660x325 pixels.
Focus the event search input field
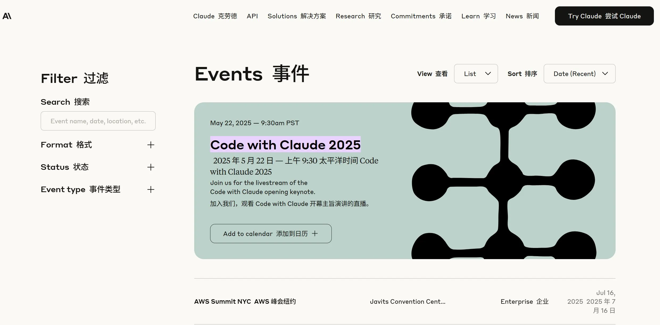click(x=98, y=121)
